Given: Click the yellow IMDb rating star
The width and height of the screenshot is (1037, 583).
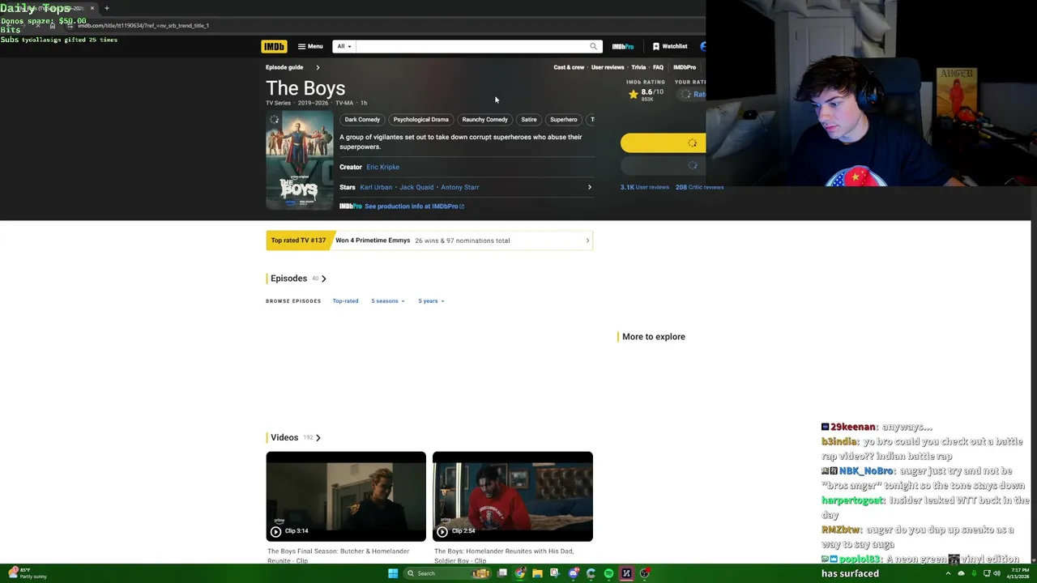Looking at the screenshot, I should click(x=634, y=94).
